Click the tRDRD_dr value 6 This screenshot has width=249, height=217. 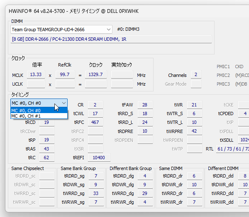[x=195, y=176]
